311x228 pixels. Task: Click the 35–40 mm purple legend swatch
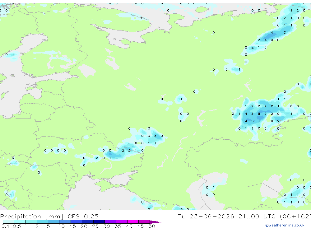click(x=122, y=222)
